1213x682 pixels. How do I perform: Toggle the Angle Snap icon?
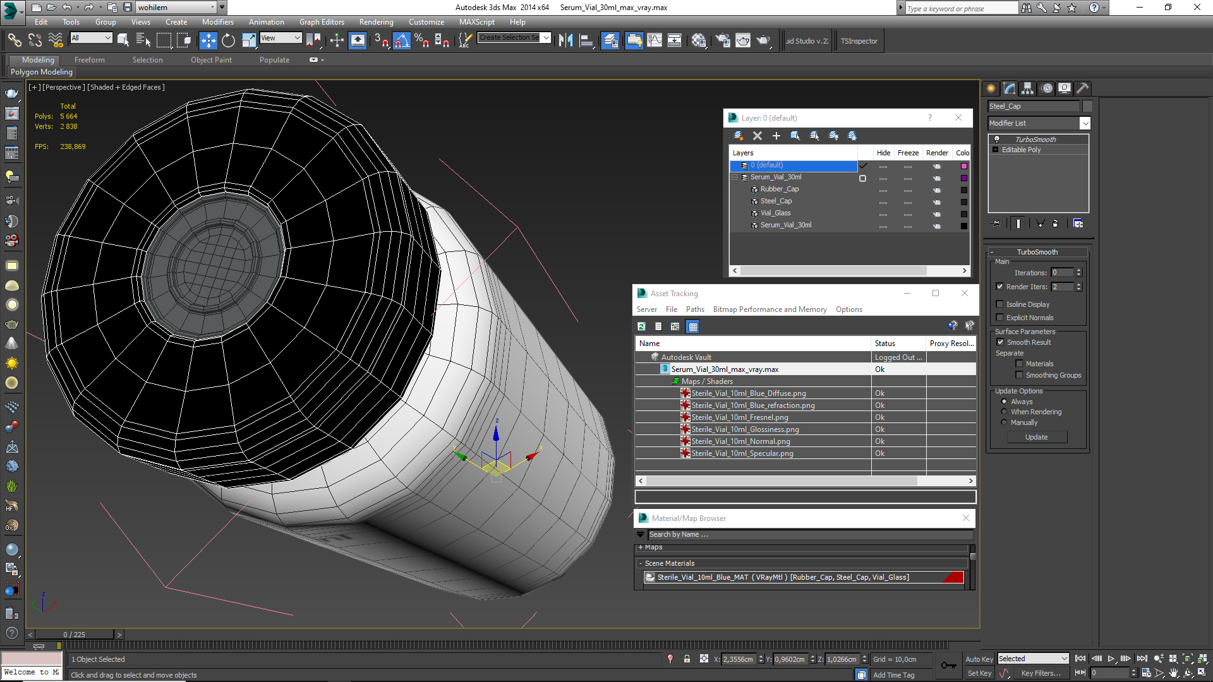[x=402, y=40]
